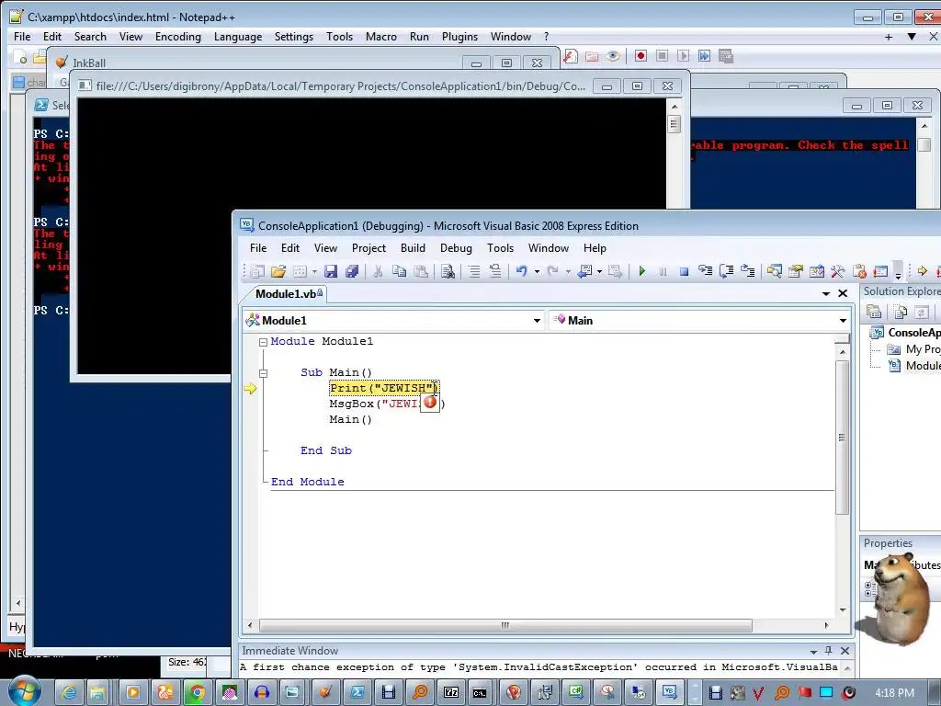The image size is (941, 706).
Task: Open Notepad++ Plugins menu
Action: pyautogui.click(x=459, y=37)
